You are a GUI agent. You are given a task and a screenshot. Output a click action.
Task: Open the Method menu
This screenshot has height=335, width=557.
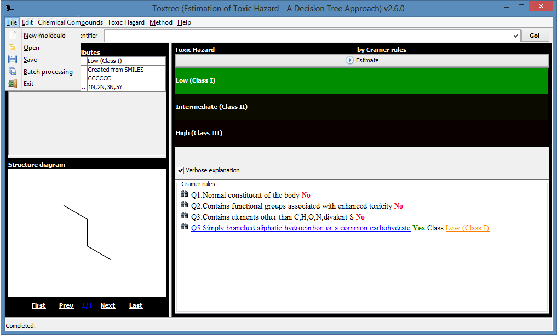pos(161,22)
